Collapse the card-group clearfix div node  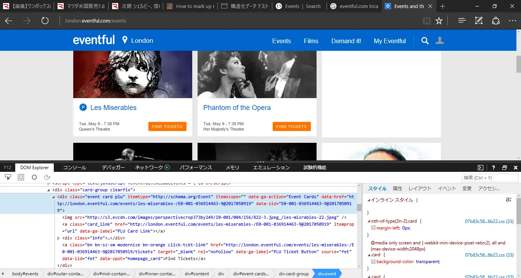coord(48,190)
